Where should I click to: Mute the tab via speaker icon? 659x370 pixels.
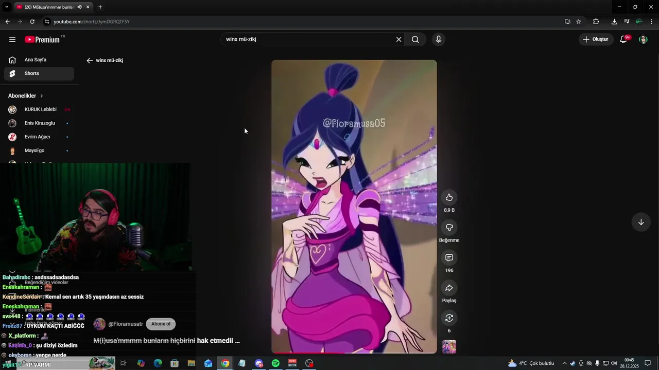79,7
